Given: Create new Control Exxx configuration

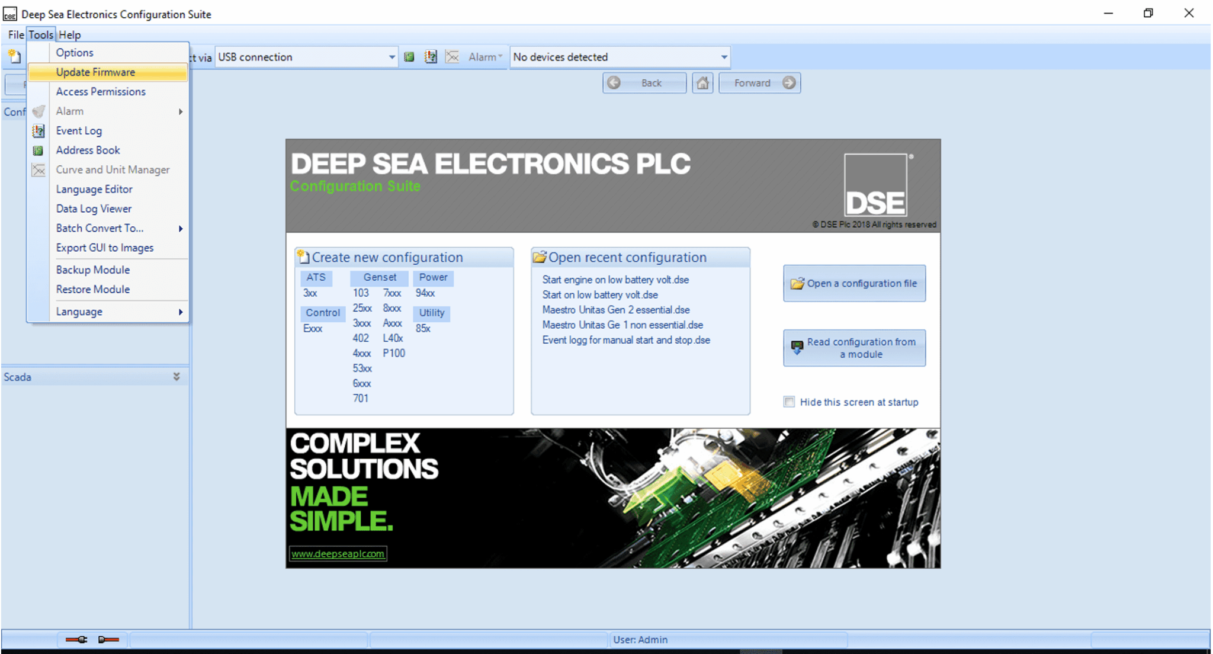Looking at the screenshot, I should click(x=313, y=329).
